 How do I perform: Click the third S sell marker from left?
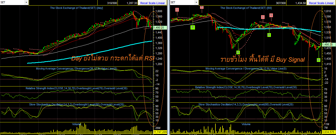pos(263,17)
